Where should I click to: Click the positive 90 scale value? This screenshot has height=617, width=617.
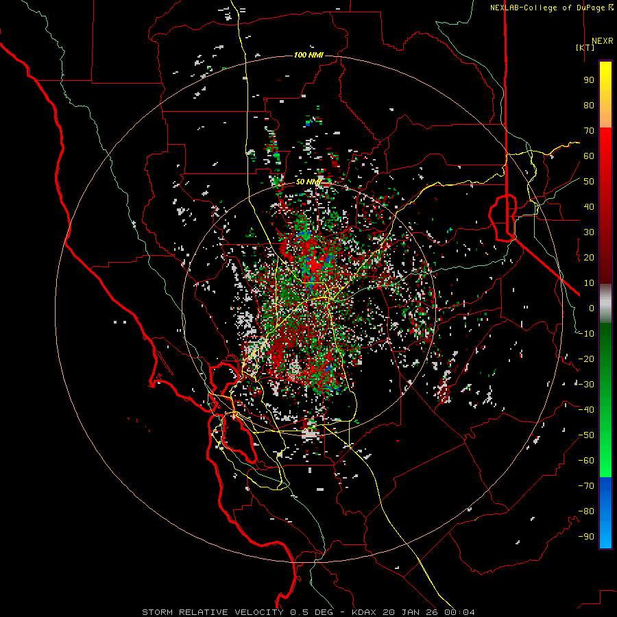click(589, 80)
